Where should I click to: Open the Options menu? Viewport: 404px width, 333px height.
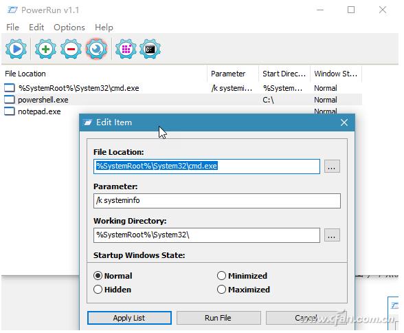[69, 27]
